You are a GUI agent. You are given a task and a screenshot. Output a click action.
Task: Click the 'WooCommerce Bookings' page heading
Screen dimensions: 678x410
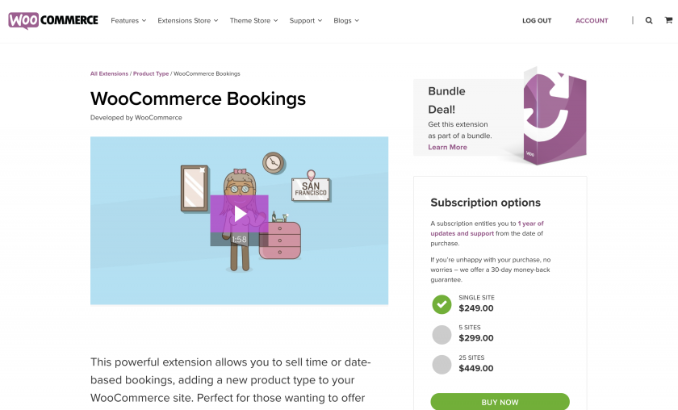coord(198,98)
